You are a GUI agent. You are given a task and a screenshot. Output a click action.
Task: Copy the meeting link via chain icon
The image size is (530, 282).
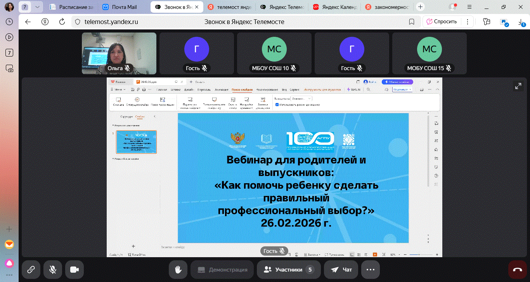31,270
